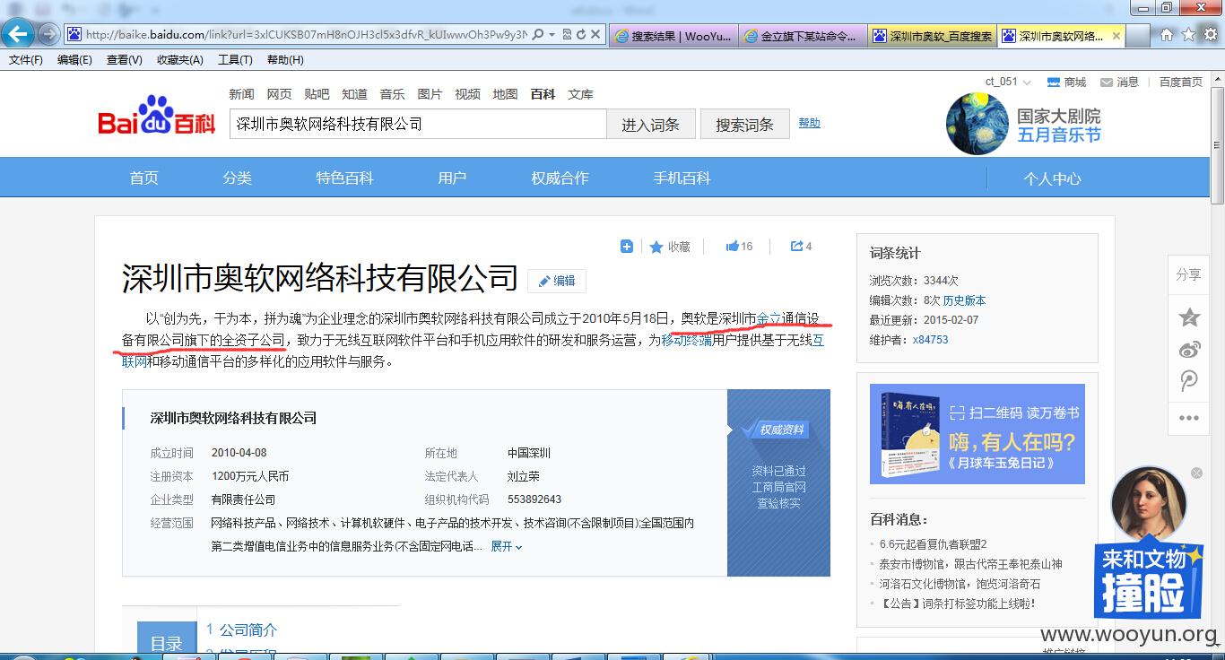Click the 收藏 star icon
Screen dimensions: 1225x660
656,247
